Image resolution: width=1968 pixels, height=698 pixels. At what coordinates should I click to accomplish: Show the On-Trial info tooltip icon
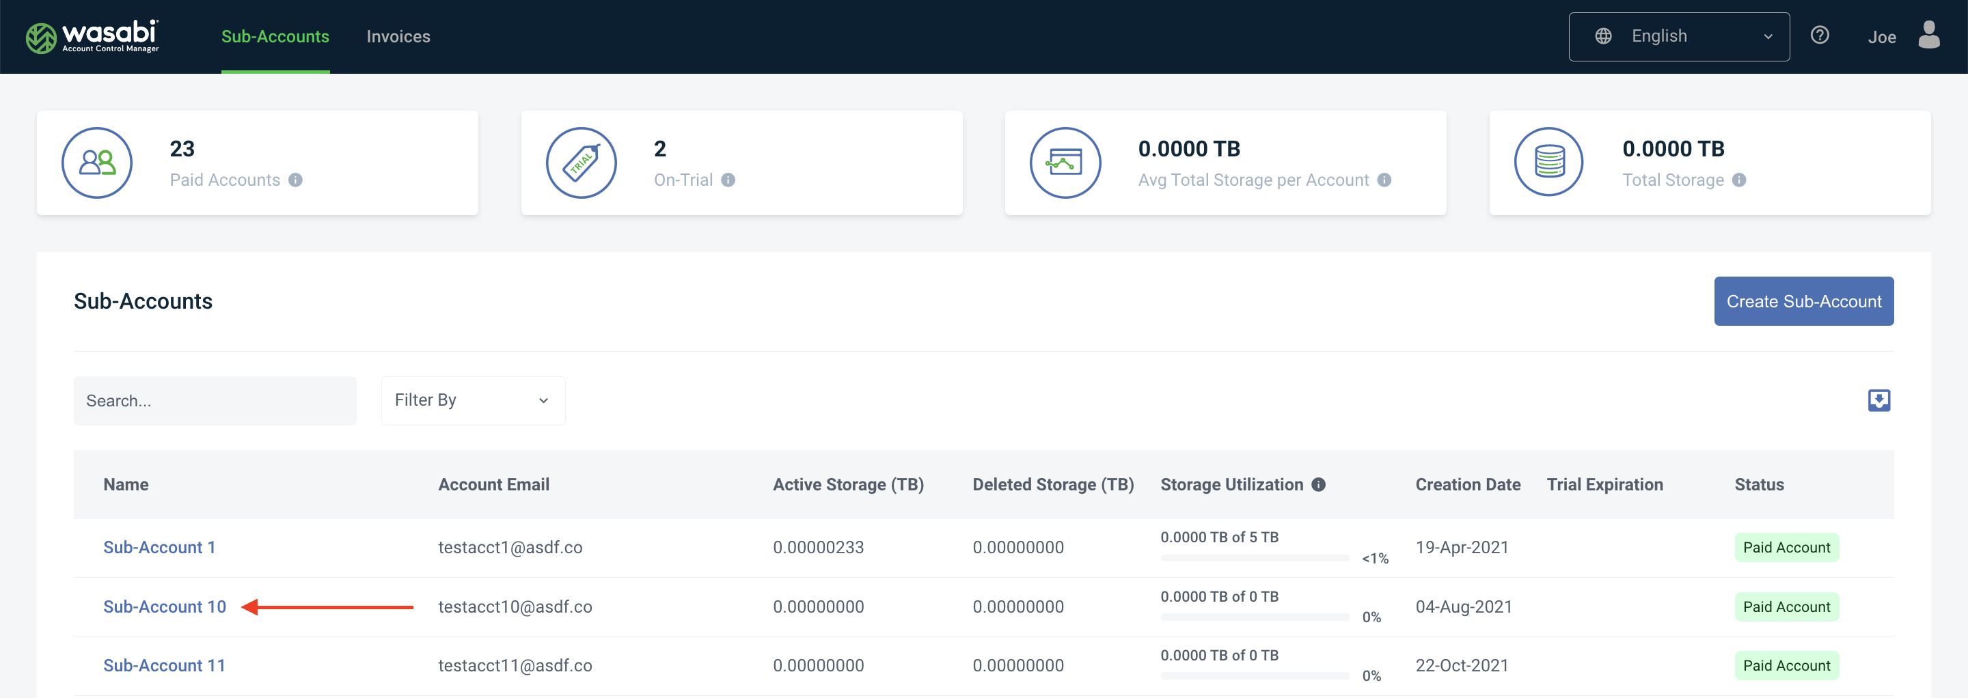coord(728,180)
